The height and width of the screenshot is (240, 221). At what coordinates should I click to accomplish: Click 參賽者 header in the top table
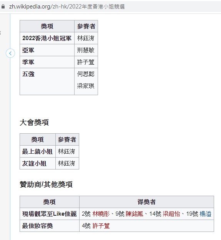pos(86,26)
